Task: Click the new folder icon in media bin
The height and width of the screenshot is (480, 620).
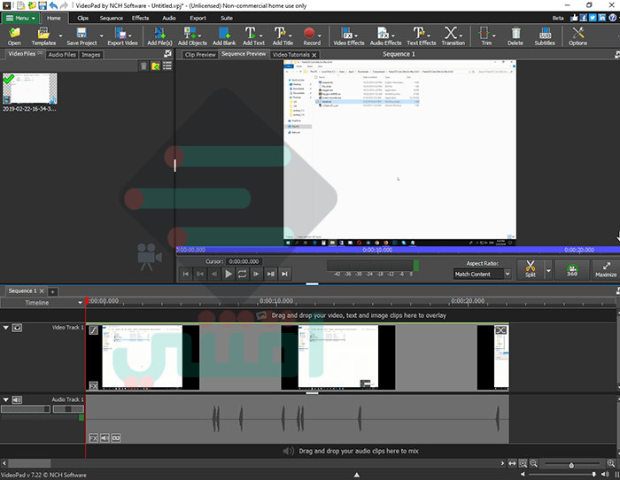Action: (x=156, y=66)
